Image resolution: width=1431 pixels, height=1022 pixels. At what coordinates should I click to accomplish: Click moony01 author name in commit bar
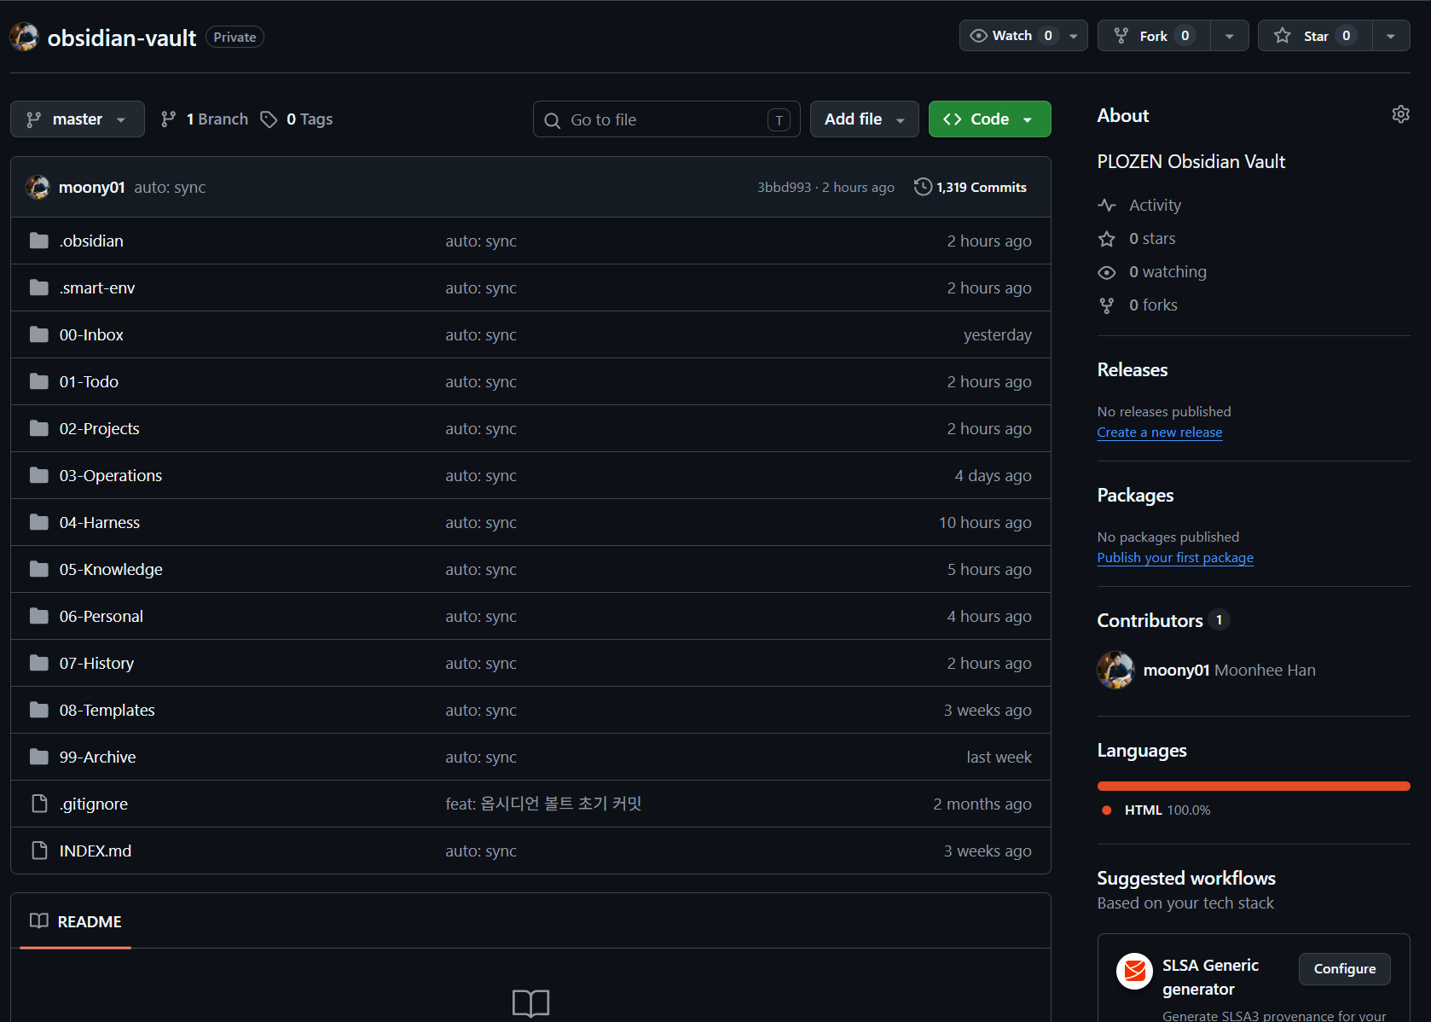(92, 187)
